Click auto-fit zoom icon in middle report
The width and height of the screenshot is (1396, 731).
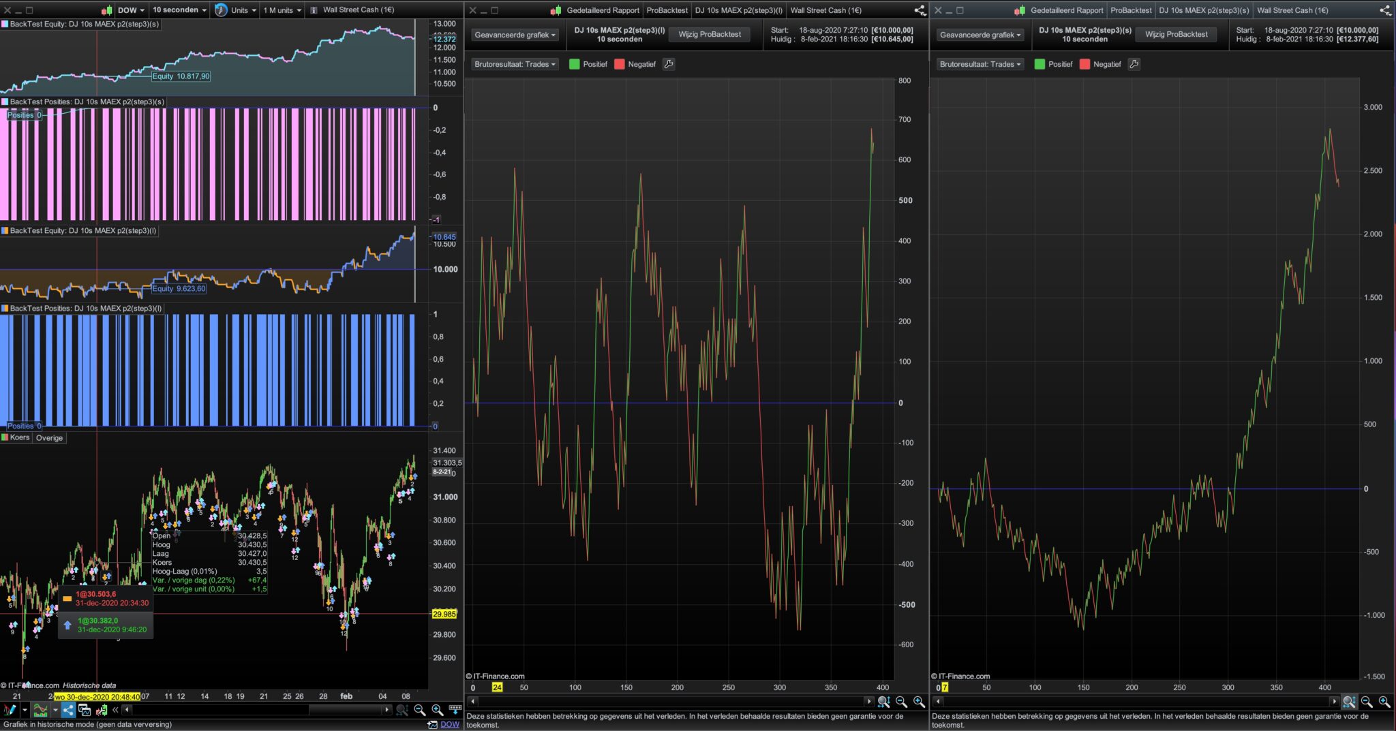[884, 702]
